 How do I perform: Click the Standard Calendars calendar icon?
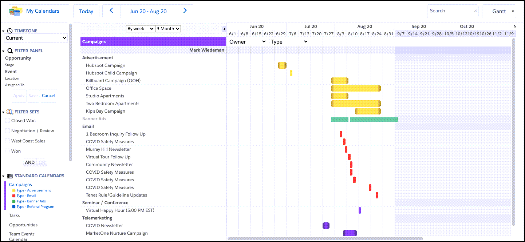point(10,176)
